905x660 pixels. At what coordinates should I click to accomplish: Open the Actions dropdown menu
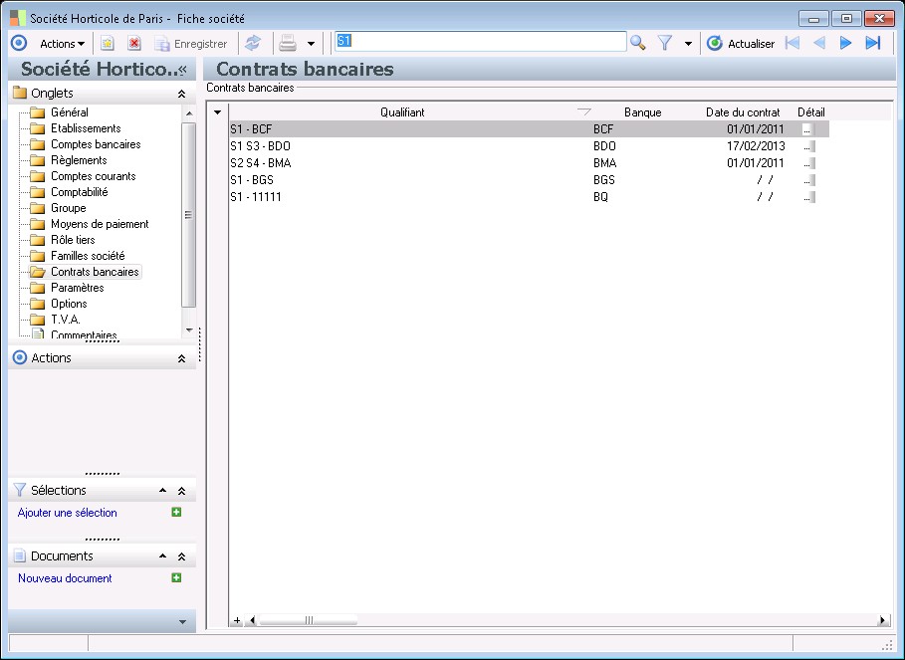(62, 43)
